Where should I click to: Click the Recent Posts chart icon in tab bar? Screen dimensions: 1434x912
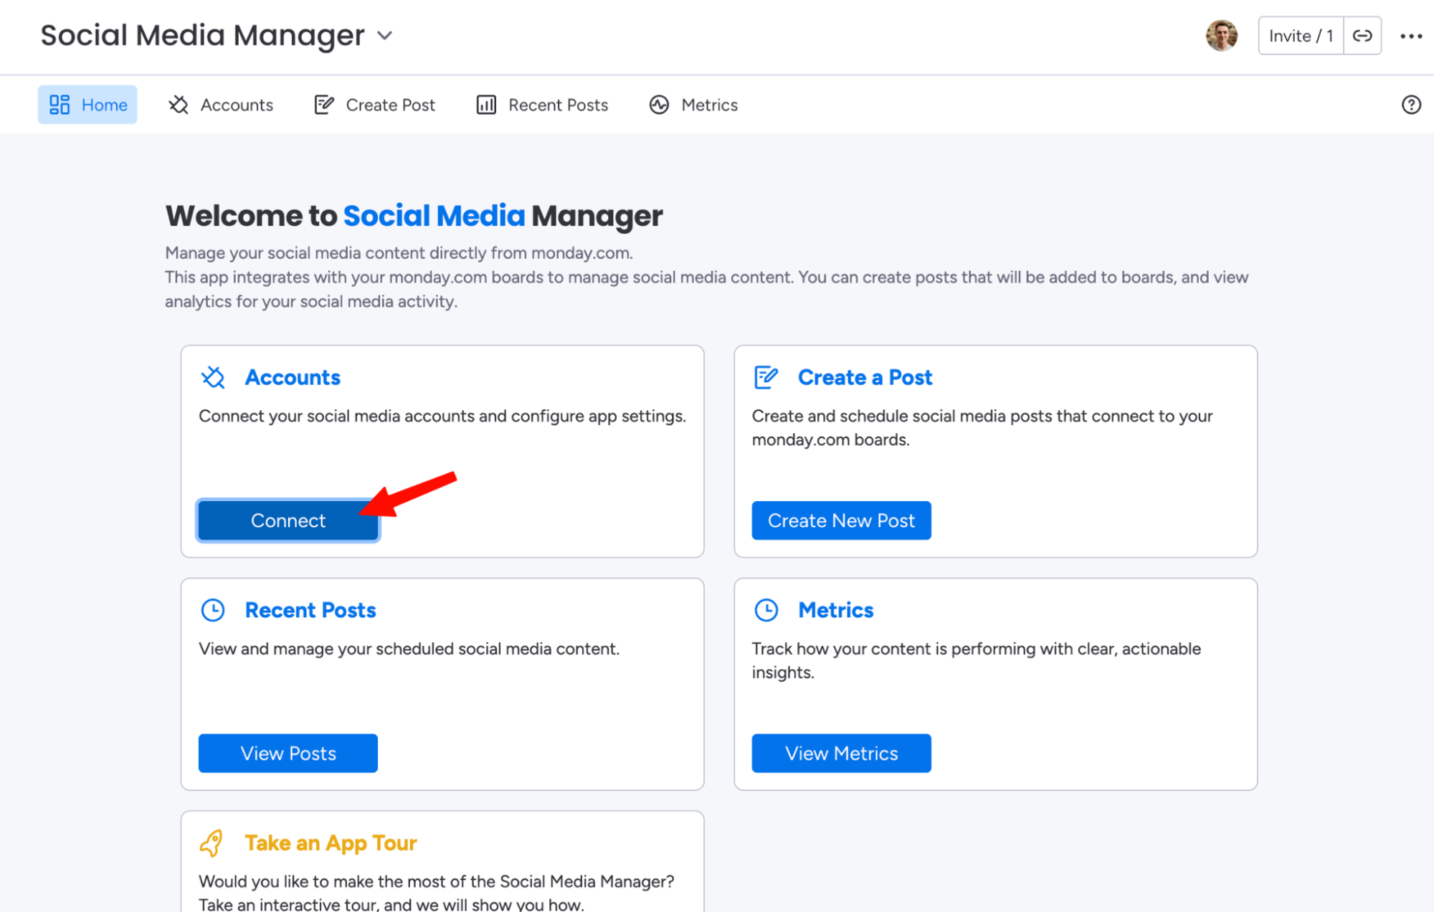(486, 105)
